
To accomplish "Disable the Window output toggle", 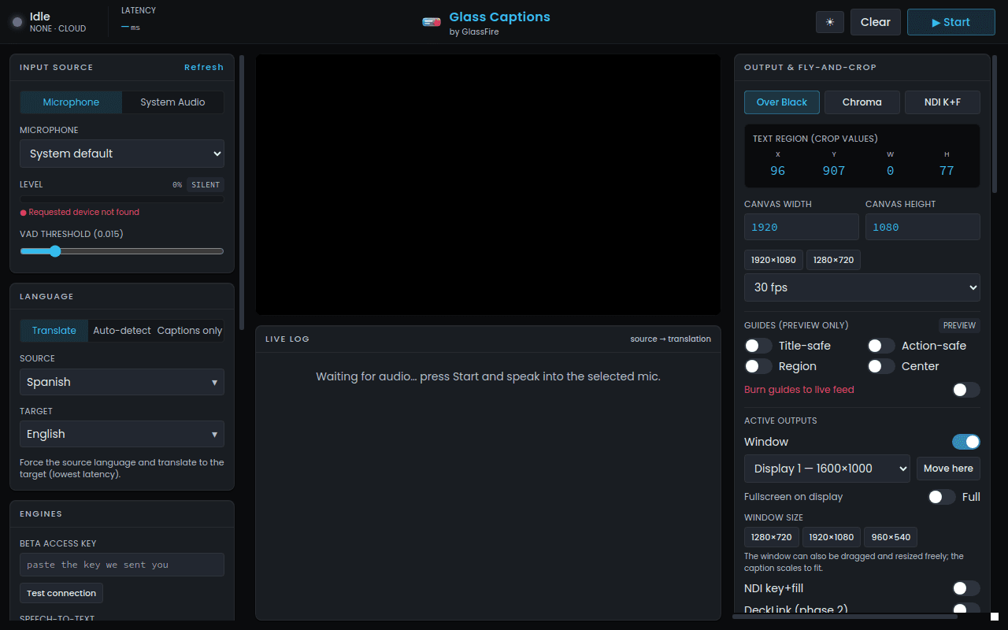I will [966, 442].
